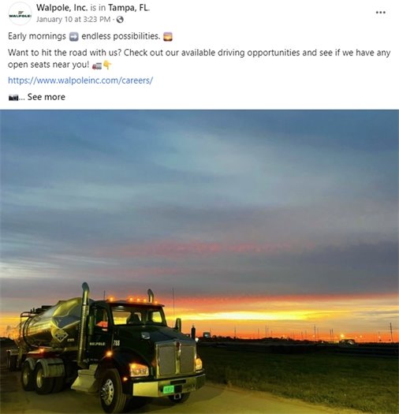Viewport: 399px width, 414px height.
Task: Click the truck's illuminated cab windshield
Action: (x=137, y=315)
